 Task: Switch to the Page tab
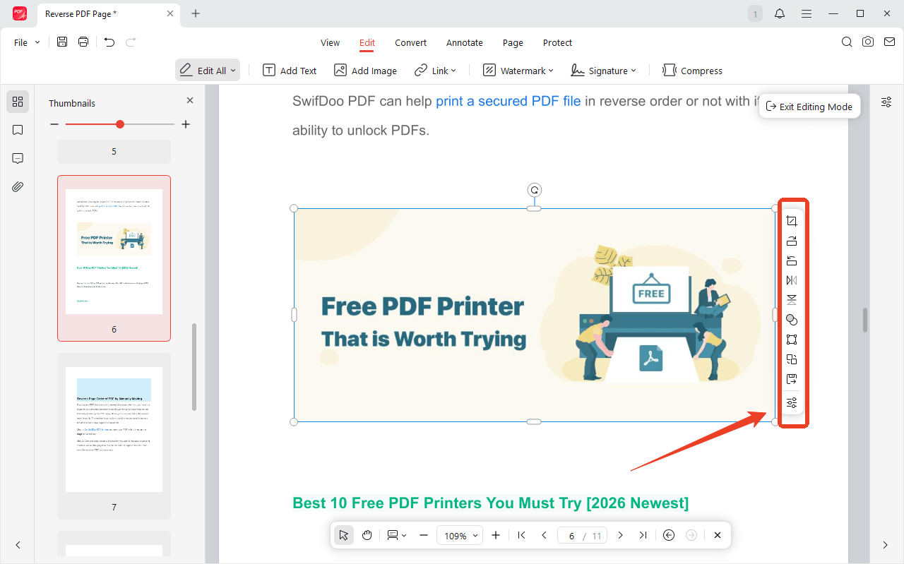(513, 42)
